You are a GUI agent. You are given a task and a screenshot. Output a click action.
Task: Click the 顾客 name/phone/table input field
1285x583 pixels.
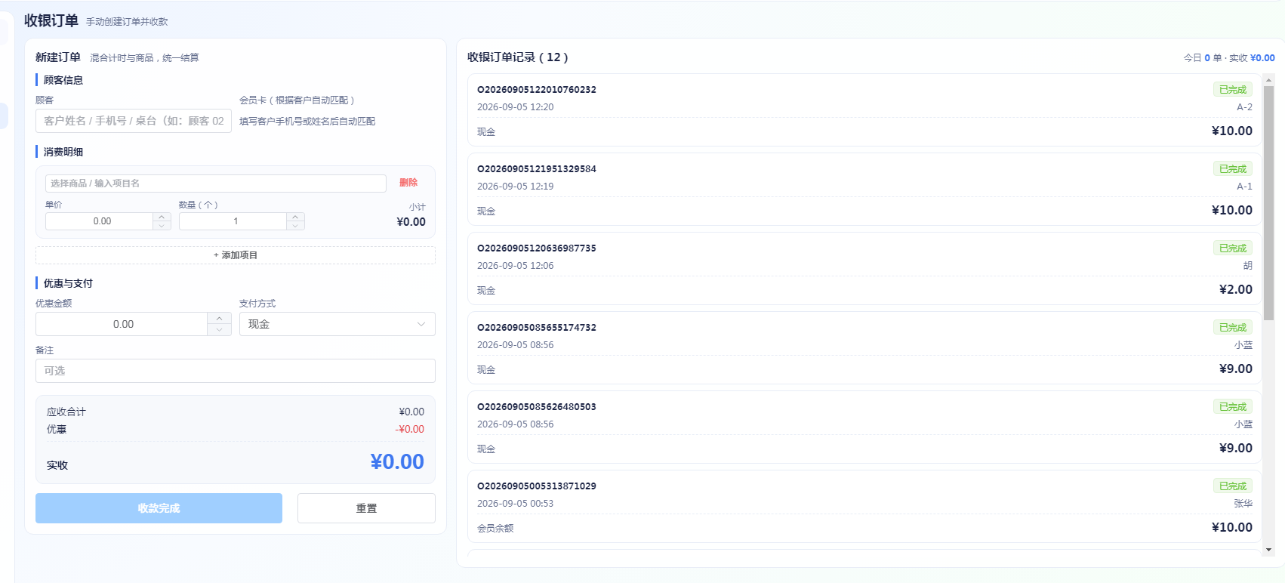pyautogui.click(x=134, y=121)
